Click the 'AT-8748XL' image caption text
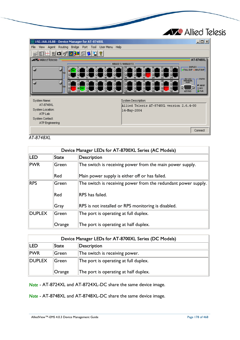240x340 pixels. (40, 138)
